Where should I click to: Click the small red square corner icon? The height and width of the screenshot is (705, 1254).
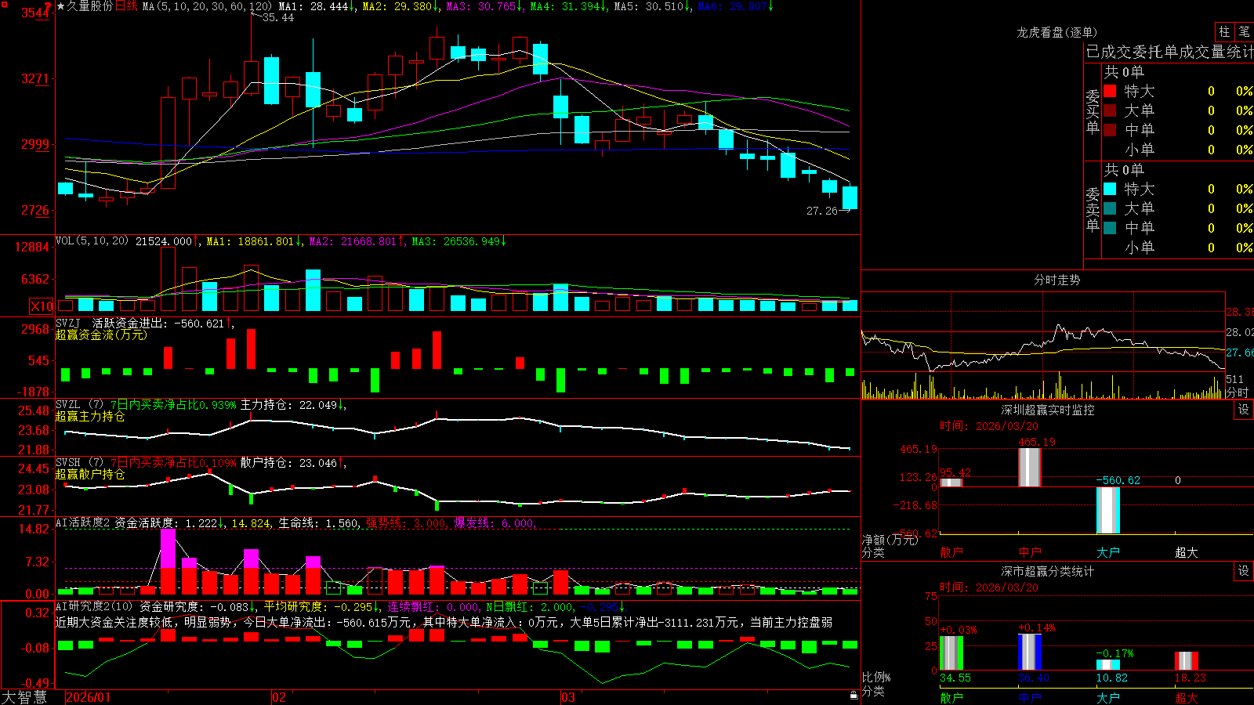pos(4,4)
